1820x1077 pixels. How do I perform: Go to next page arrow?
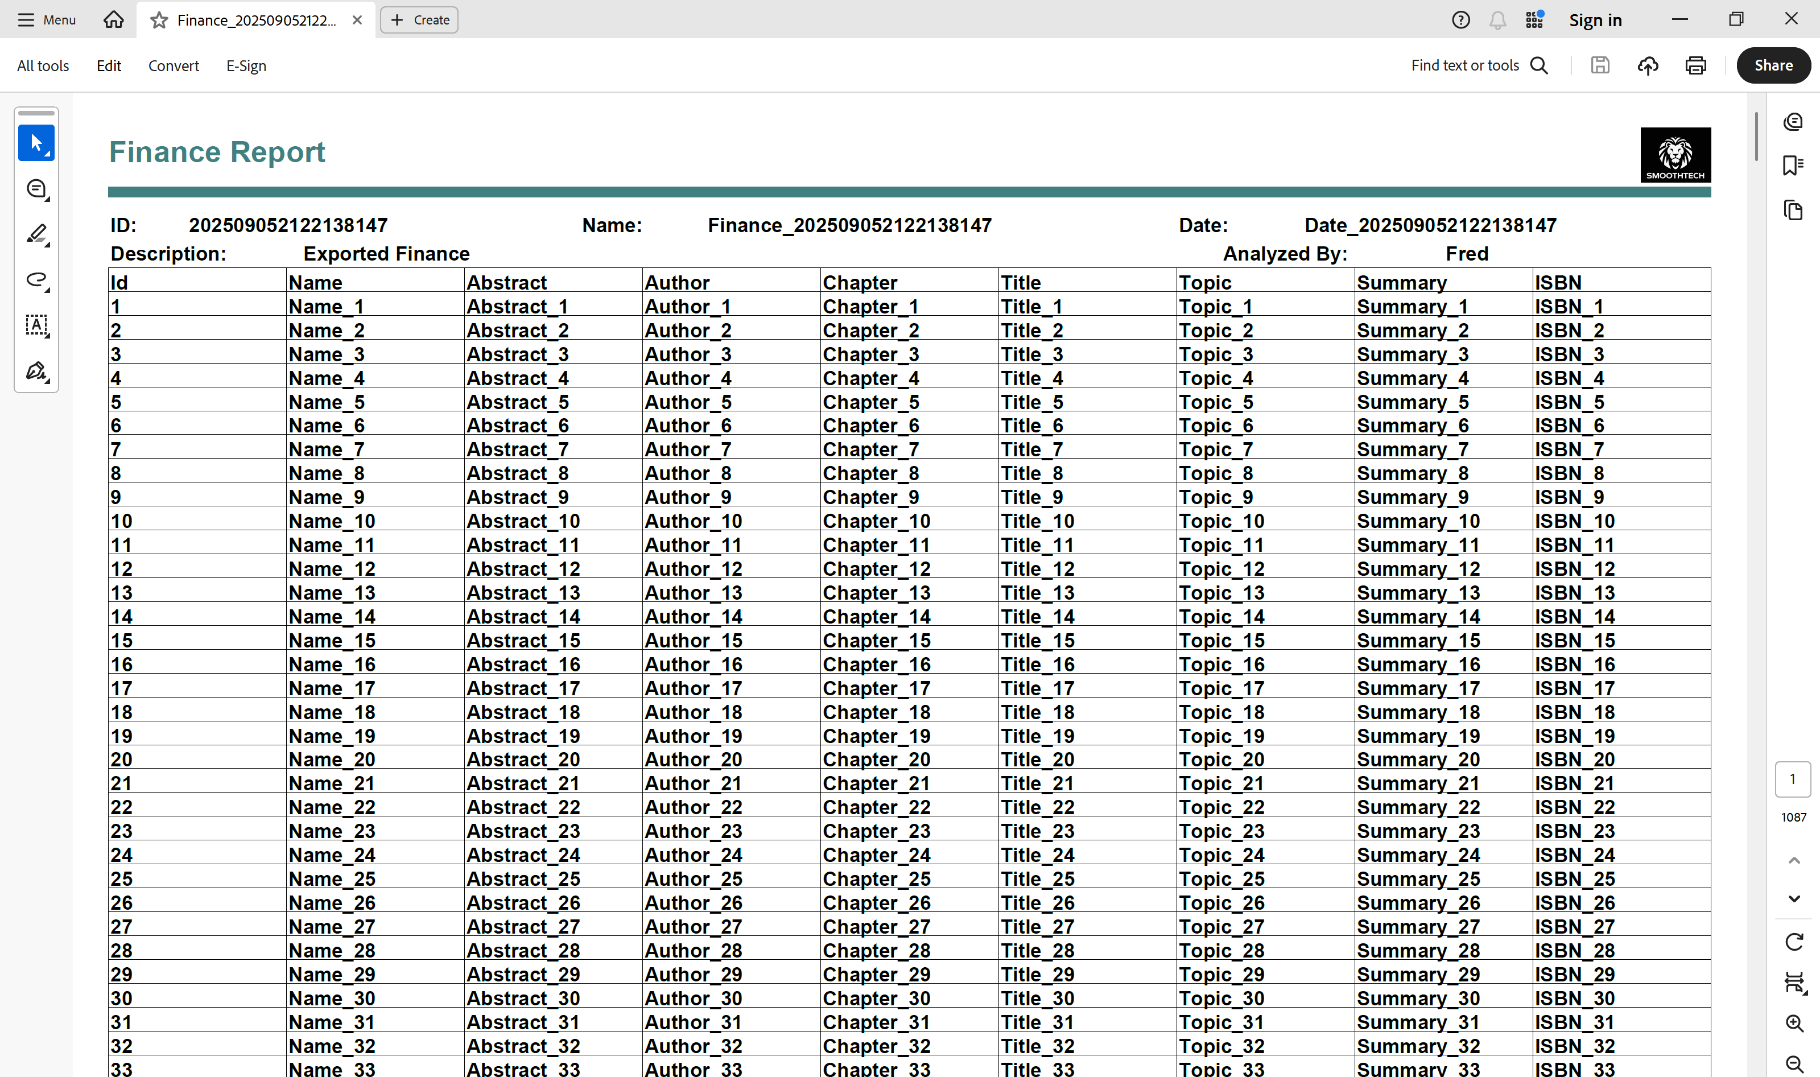(x=1794, y=898)
